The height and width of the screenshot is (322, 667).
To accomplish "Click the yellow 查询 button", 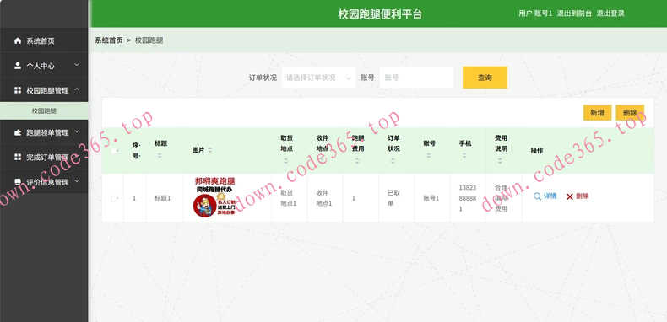I will pos(485,78).
